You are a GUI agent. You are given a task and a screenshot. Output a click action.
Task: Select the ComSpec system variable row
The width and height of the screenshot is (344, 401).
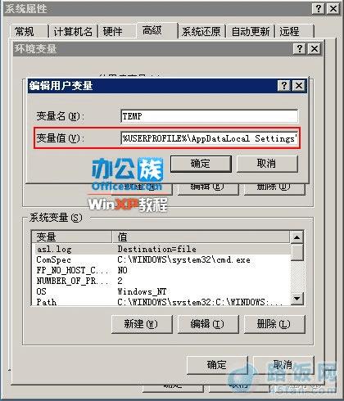pyautogui.click(x=161, y=259)
